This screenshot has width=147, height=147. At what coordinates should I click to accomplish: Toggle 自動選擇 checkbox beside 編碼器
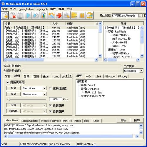pyautogui.click(x=50, y=112)
